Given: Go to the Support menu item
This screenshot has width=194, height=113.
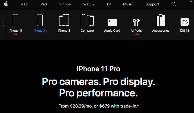Looking at the screenshot, I should point(152,4).
